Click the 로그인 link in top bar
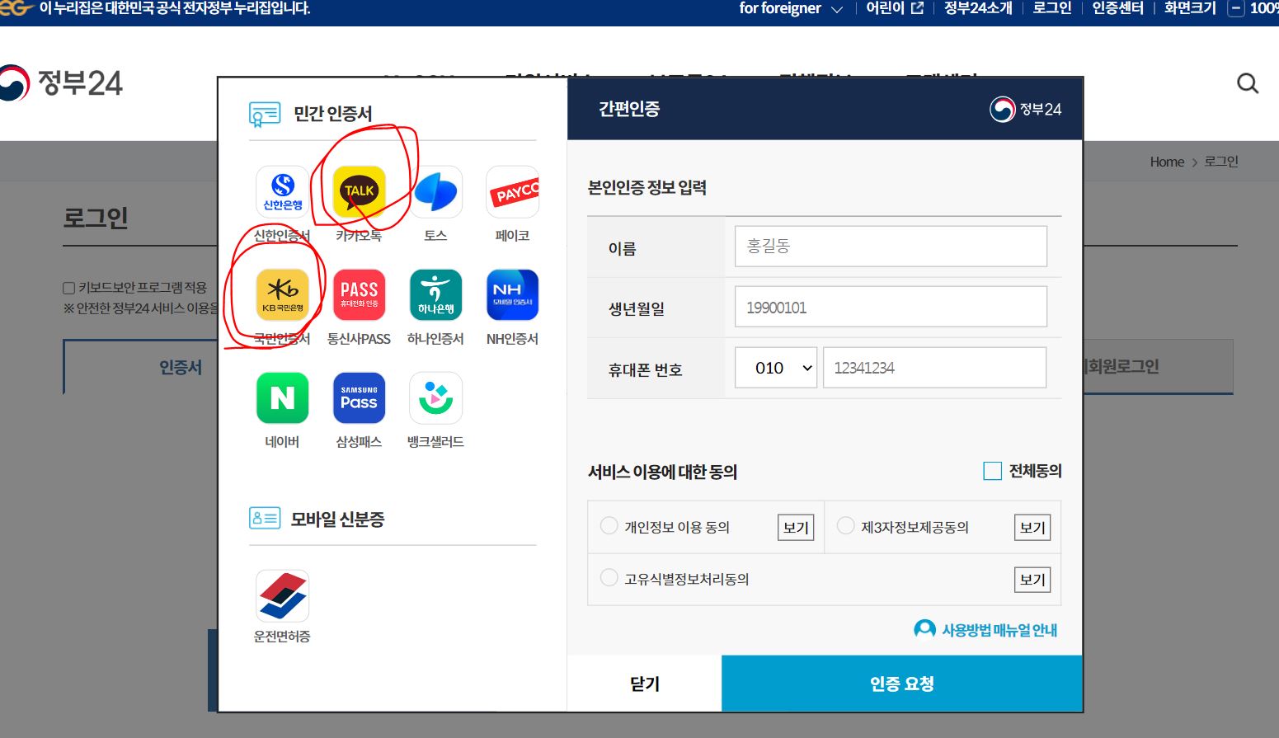1279x738 pixels. click(x=1052, y=9)
